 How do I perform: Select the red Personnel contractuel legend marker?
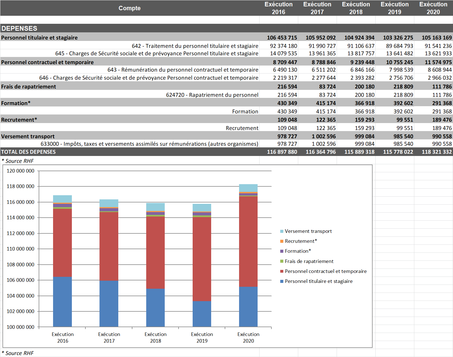tap(282, 271)
